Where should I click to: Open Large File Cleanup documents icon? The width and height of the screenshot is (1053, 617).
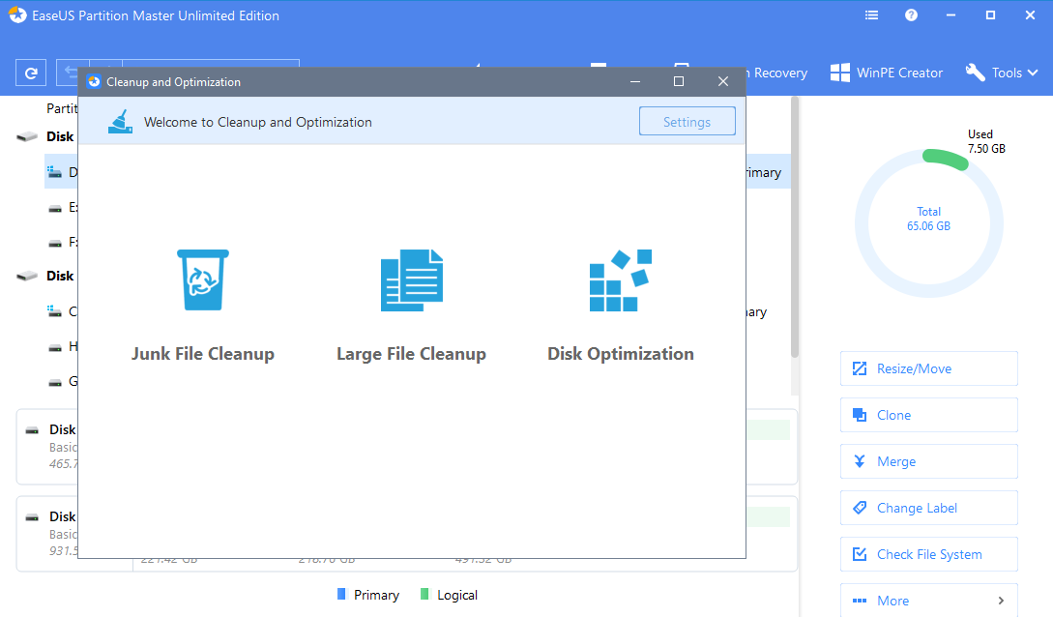click(411, 280)
